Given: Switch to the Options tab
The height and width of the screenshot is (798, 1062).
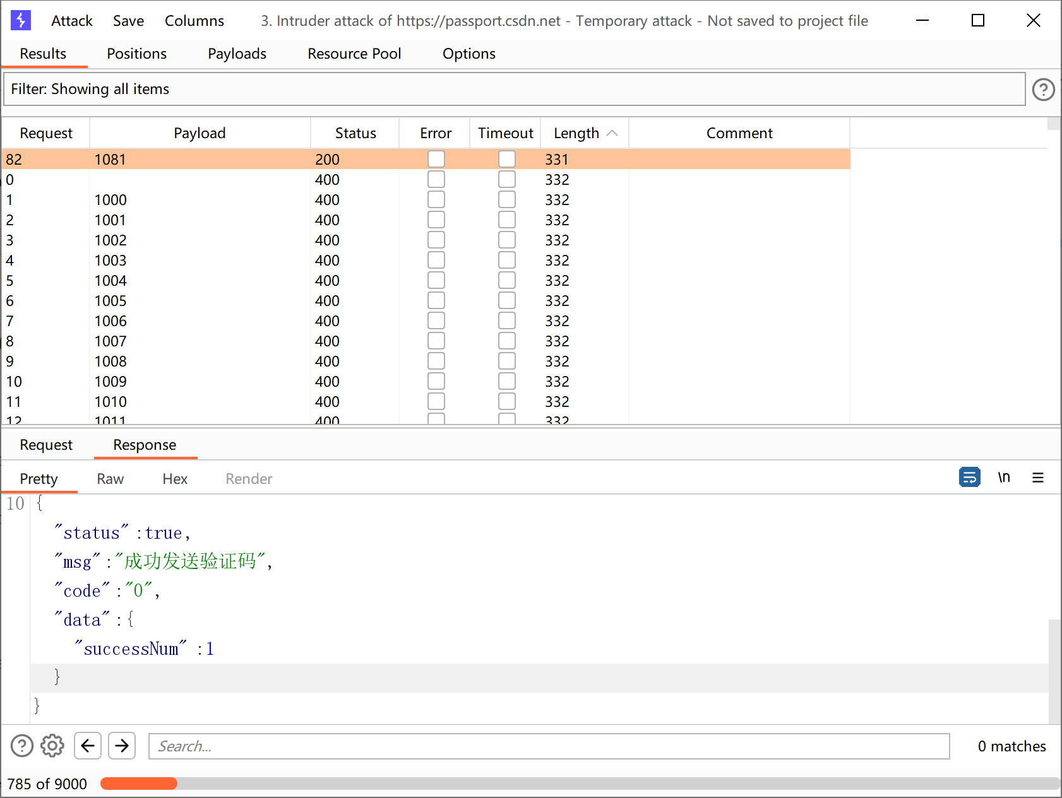Looking at the screenshot, I should [x=469, y=54].
